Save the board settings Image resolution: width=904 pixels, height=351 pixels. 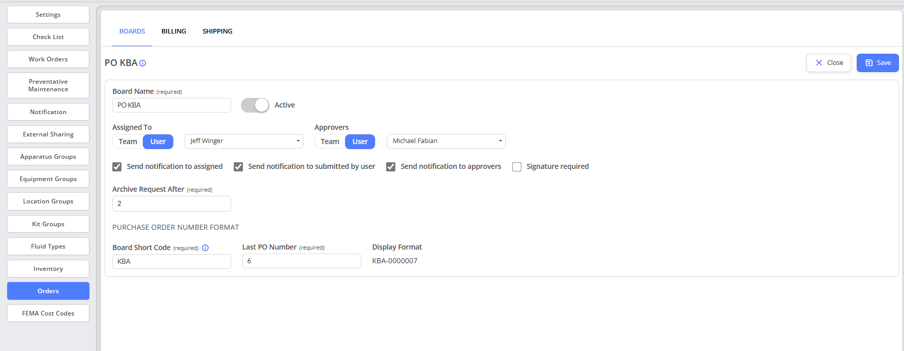pyautogui.click(x=878, y=63)
